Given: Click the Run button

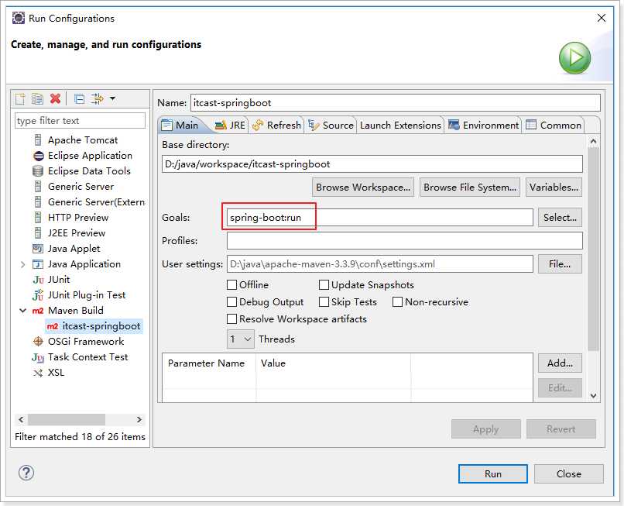Looking at the screenshot, I should pyautogui.click(x=493, y=473).
